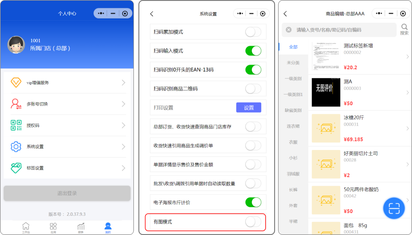Open 测A product via its chevron
Screen dimensions: 412x235
tap(408, 93)
